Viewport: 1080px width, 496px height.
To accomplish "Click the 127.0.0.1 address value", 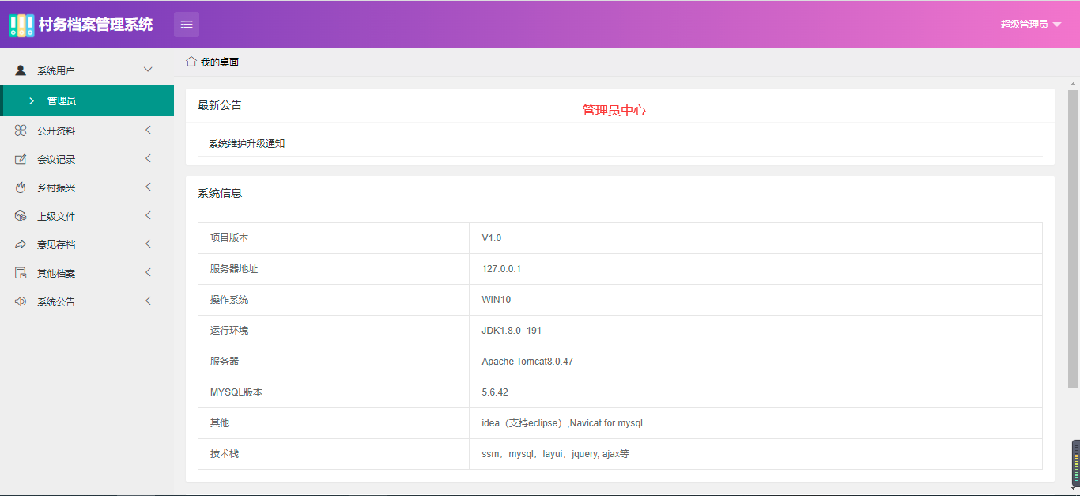I will [x=501, y=269].
